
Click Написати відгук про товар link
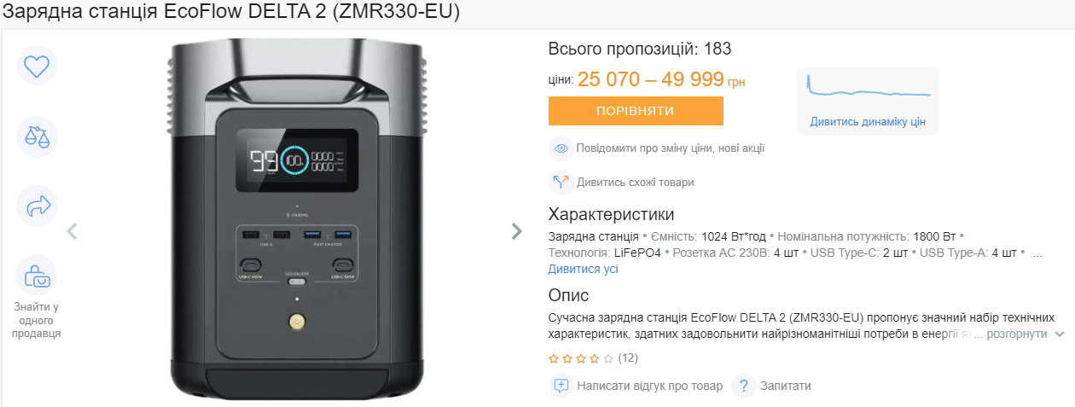(650, 386)
